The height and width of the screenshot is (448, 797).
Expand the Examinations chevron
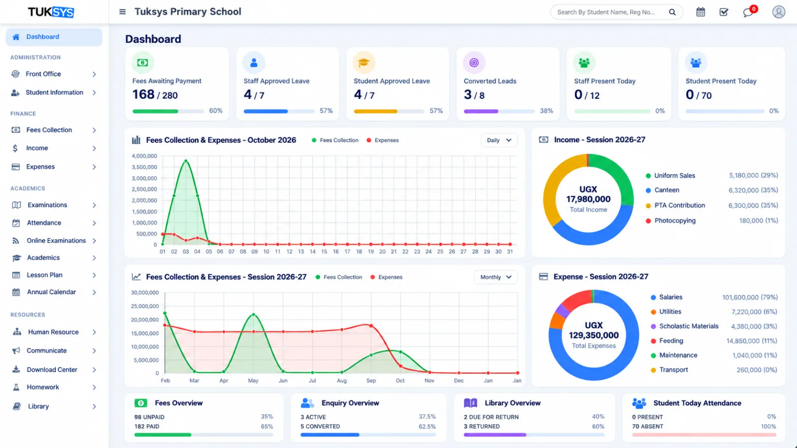tap(94, 205)
